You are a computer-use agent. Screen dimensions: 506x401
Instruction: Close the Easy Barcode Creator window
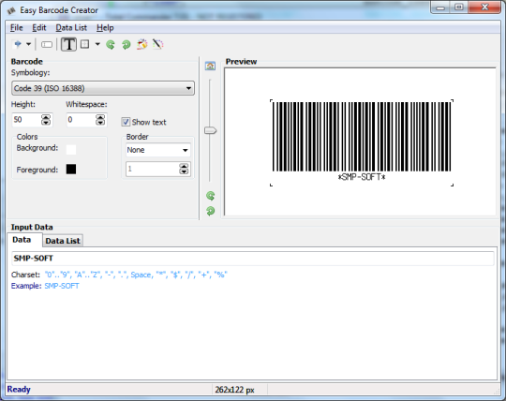484,7
